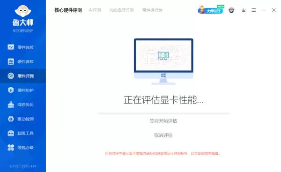The image size is (281, 172).
Task: Open the hamburger main menu
Action: click(x=253, y=10)
